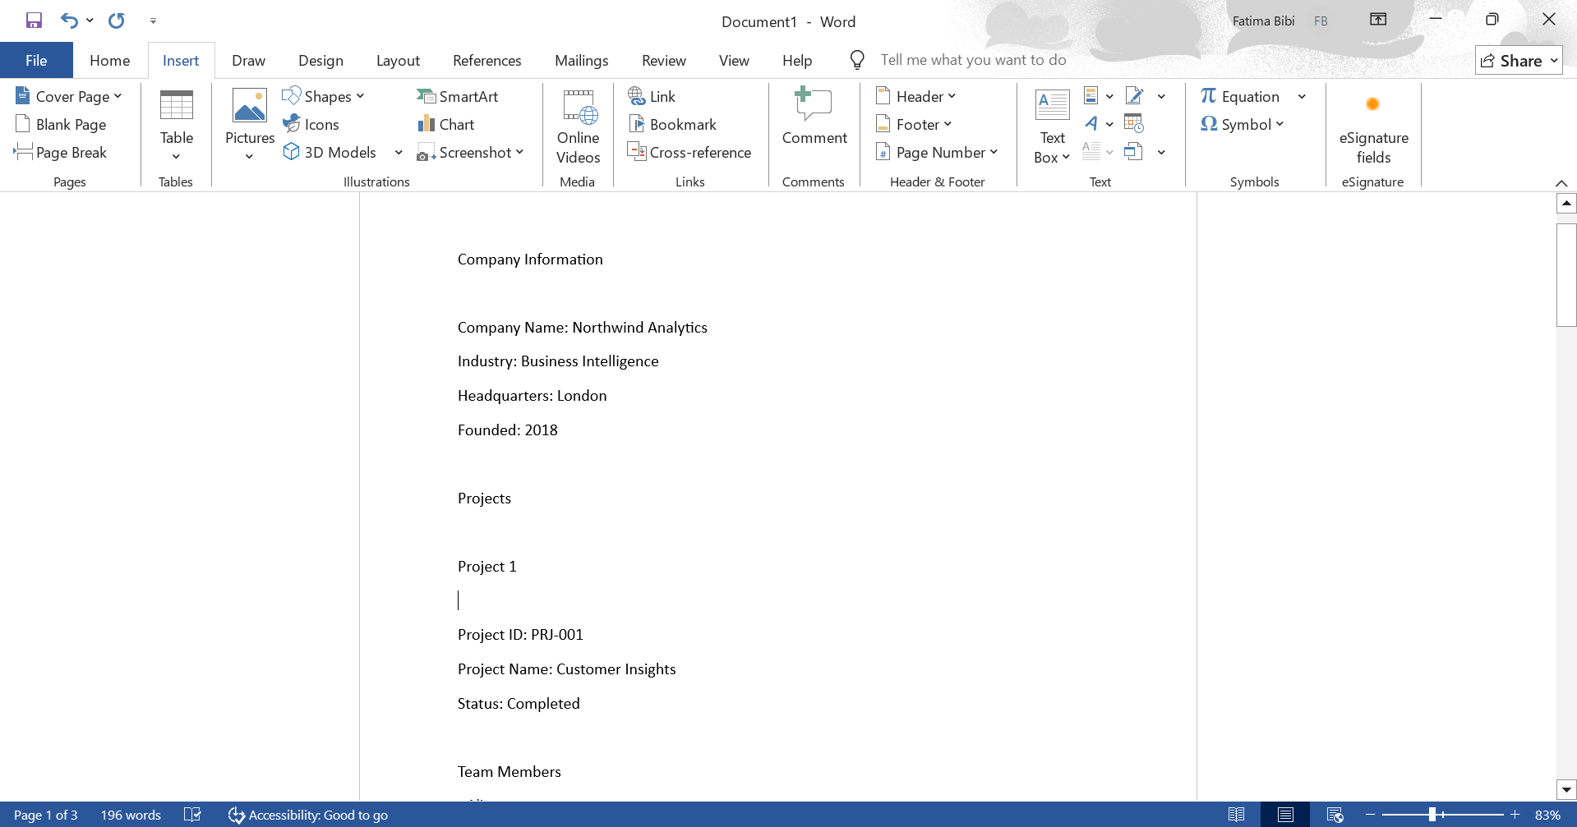Open the Page Number dropdown

tap(937, 152)
